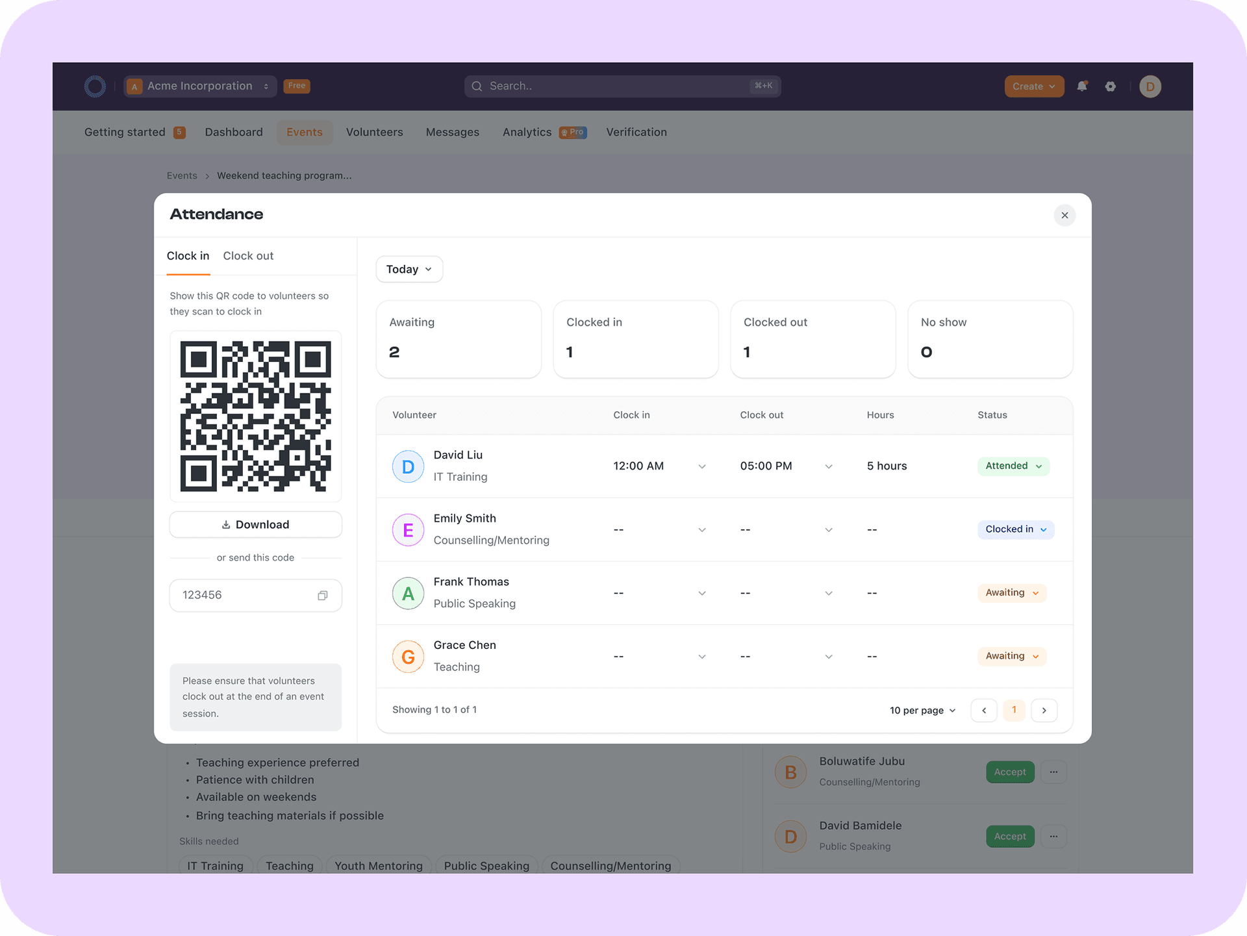The height and width of the screenshot is (936, 1247).
Task: Click the Showing 1 to 1 of 1 text
Action: [x=435, y=710]
